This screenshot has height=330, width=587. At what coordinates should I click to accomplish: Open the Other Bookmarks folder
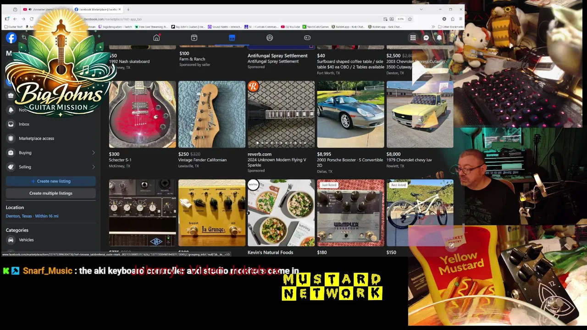tap(450, 27)
